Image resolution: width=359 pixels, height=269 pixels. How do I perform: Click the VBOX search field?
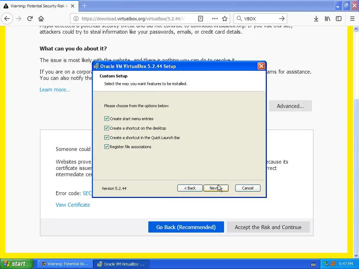(260, 19)
